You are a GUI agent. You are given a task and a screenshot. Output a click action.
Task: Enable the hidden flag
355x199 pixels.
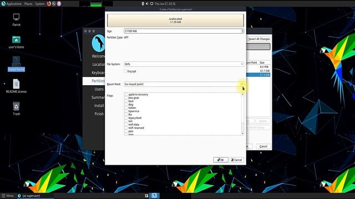coord(126,108)
